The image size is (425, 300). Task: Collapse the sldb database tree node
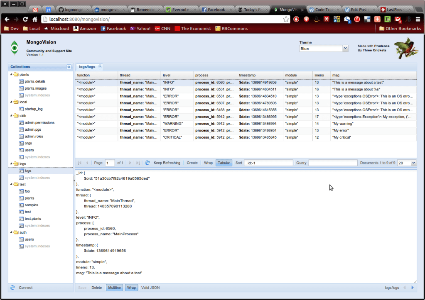point(11,116)
